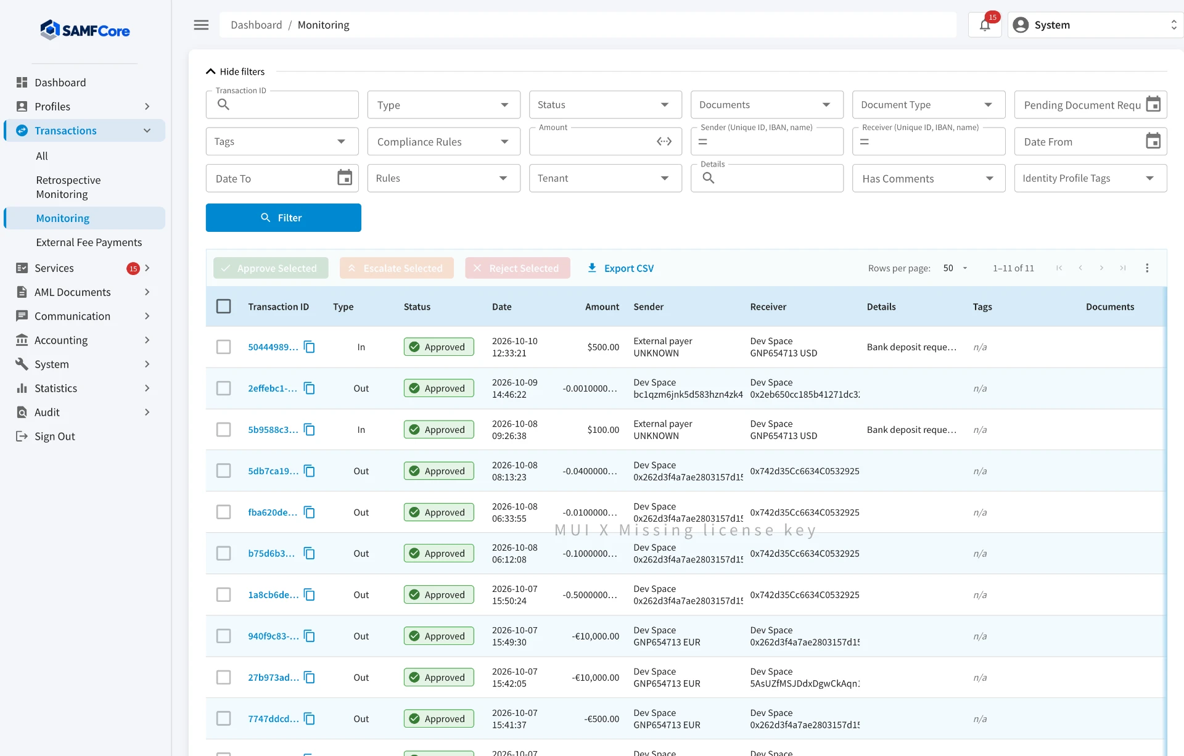Click the SAMFCore logo
Screen dimensions: 1184x756
point(85,30)
